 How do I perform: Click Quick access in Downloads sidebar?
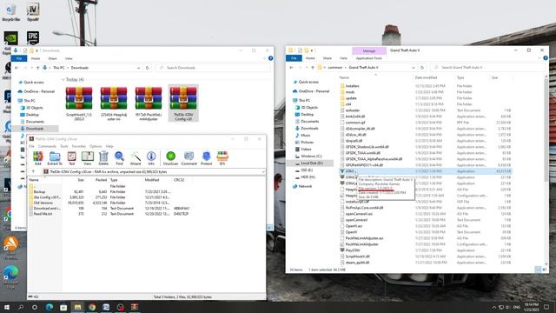coord(34,83)
